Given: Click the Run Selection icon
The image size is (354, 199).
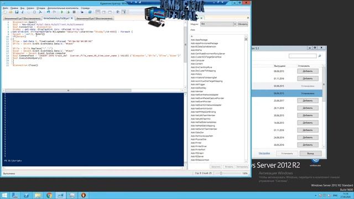Looking at the screenshot, I should (x=68, y=12).
